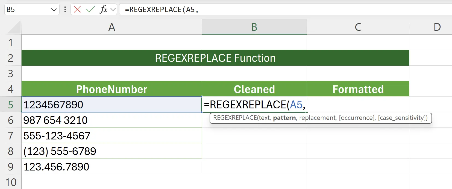Viewport: 452px width, 189px height.
Task: Click the [case_sensitivity] argument in tooltip
Action: [x=402, y=118]
